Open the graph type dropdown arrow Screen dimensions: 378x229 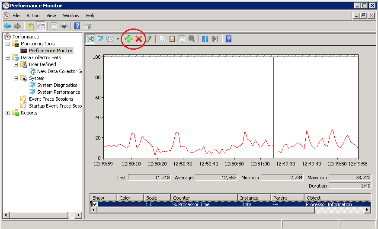118,39
